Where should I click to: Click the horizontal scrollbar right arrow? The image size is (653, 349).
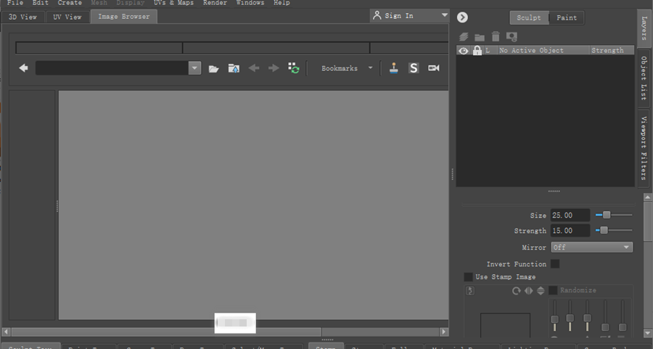[x=444, y=332]
